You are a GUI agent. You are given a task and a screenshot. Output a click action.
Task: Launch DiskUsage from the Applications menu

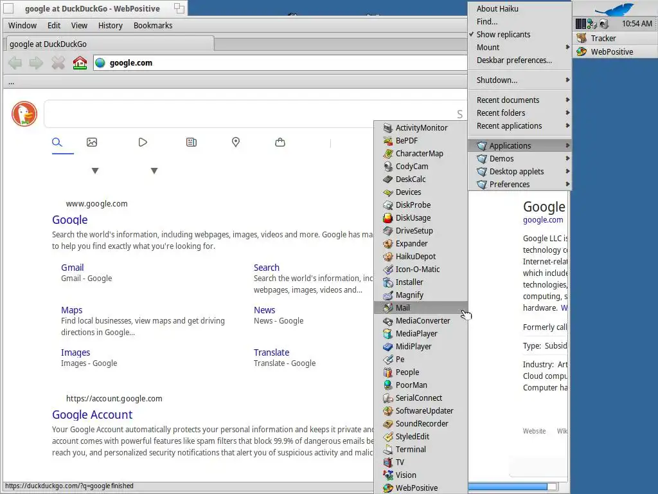click(x=420, y=217)
